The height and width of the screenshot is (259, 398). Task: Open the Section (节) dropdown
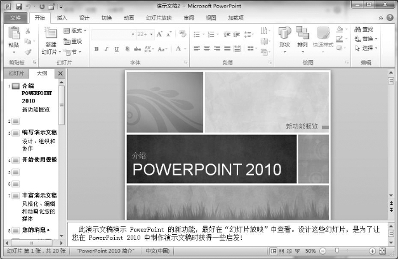click(72, 52)
